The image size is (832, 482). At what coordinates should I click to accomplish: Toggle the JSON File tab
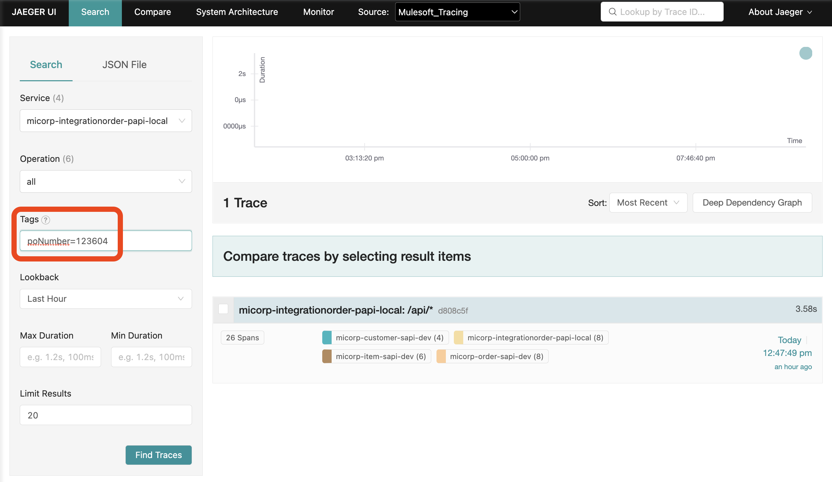click(x=124, y=64)
